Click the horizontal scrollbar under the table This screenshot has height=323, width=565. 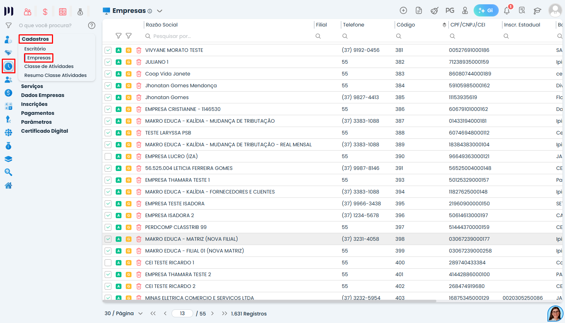coord(269,301)
